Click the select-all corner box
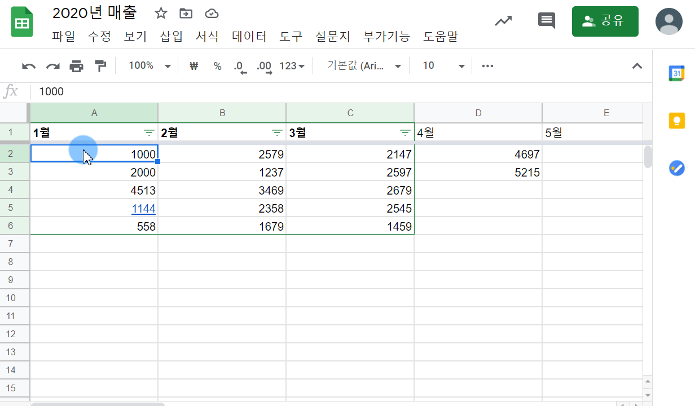 (15, 113)
